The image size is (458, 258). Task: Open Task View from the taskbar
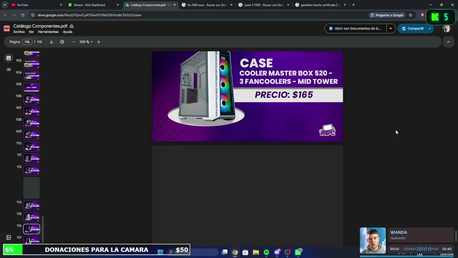pyautogui.click(x=224, y=252)
